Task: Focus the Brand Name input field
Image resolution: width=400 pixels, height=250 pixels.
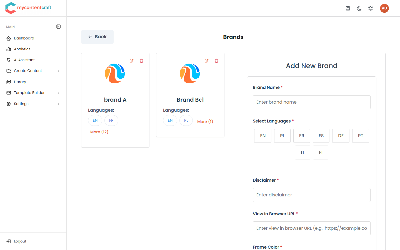Action: click(x=312, y=102)
